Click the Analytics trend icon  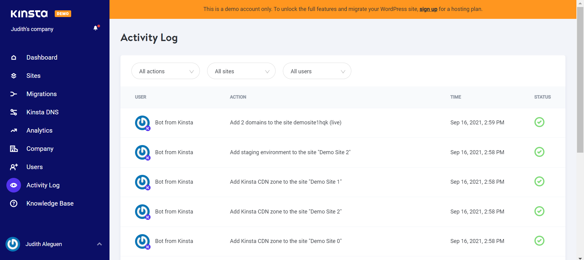[x=14, y=130]
